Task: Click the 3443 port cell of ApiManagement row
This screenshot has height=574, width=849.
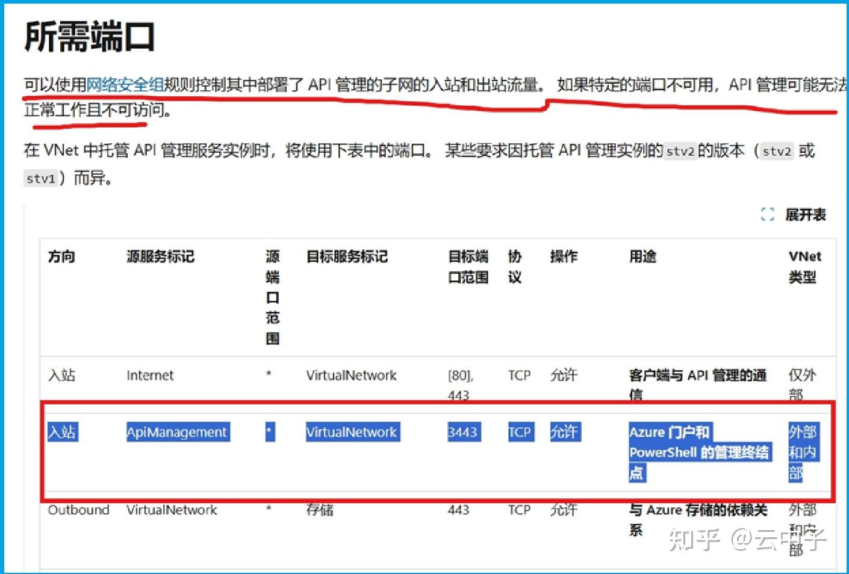Action: (x=463, y=432)
